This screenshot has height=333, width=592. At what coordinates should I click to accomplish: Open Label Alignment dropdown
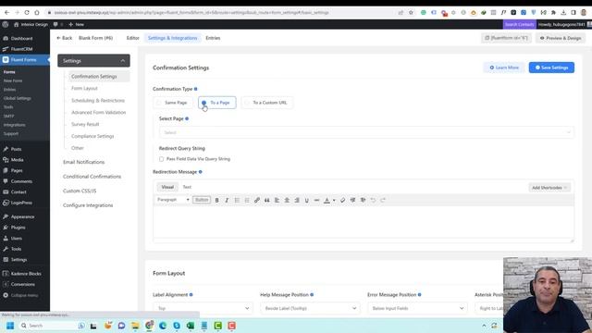tap(203, 308)
